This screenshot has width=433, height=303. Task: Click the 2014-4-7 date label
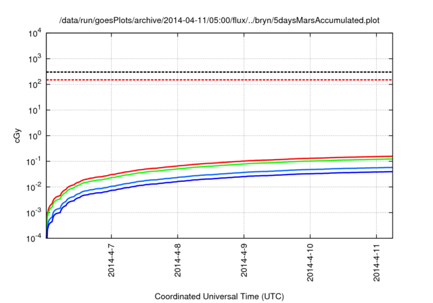click(111, 260)
